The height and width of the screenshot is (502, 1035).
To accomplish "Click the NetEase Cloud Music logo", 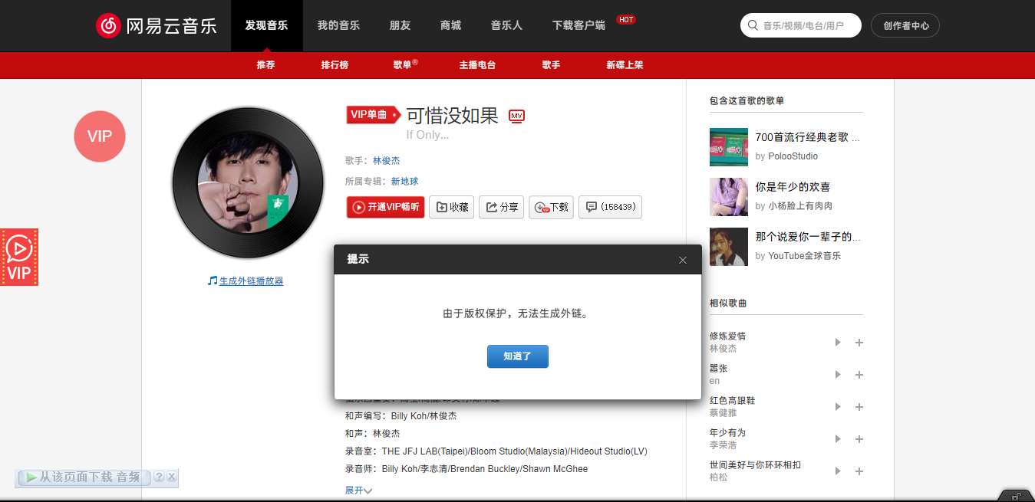I will pos(156,25).
